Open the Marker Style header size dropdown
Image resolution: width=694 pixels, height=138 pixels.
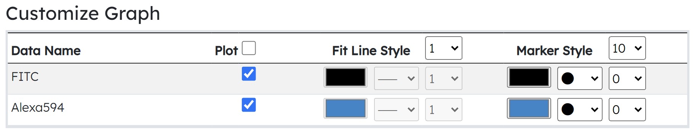627,48
